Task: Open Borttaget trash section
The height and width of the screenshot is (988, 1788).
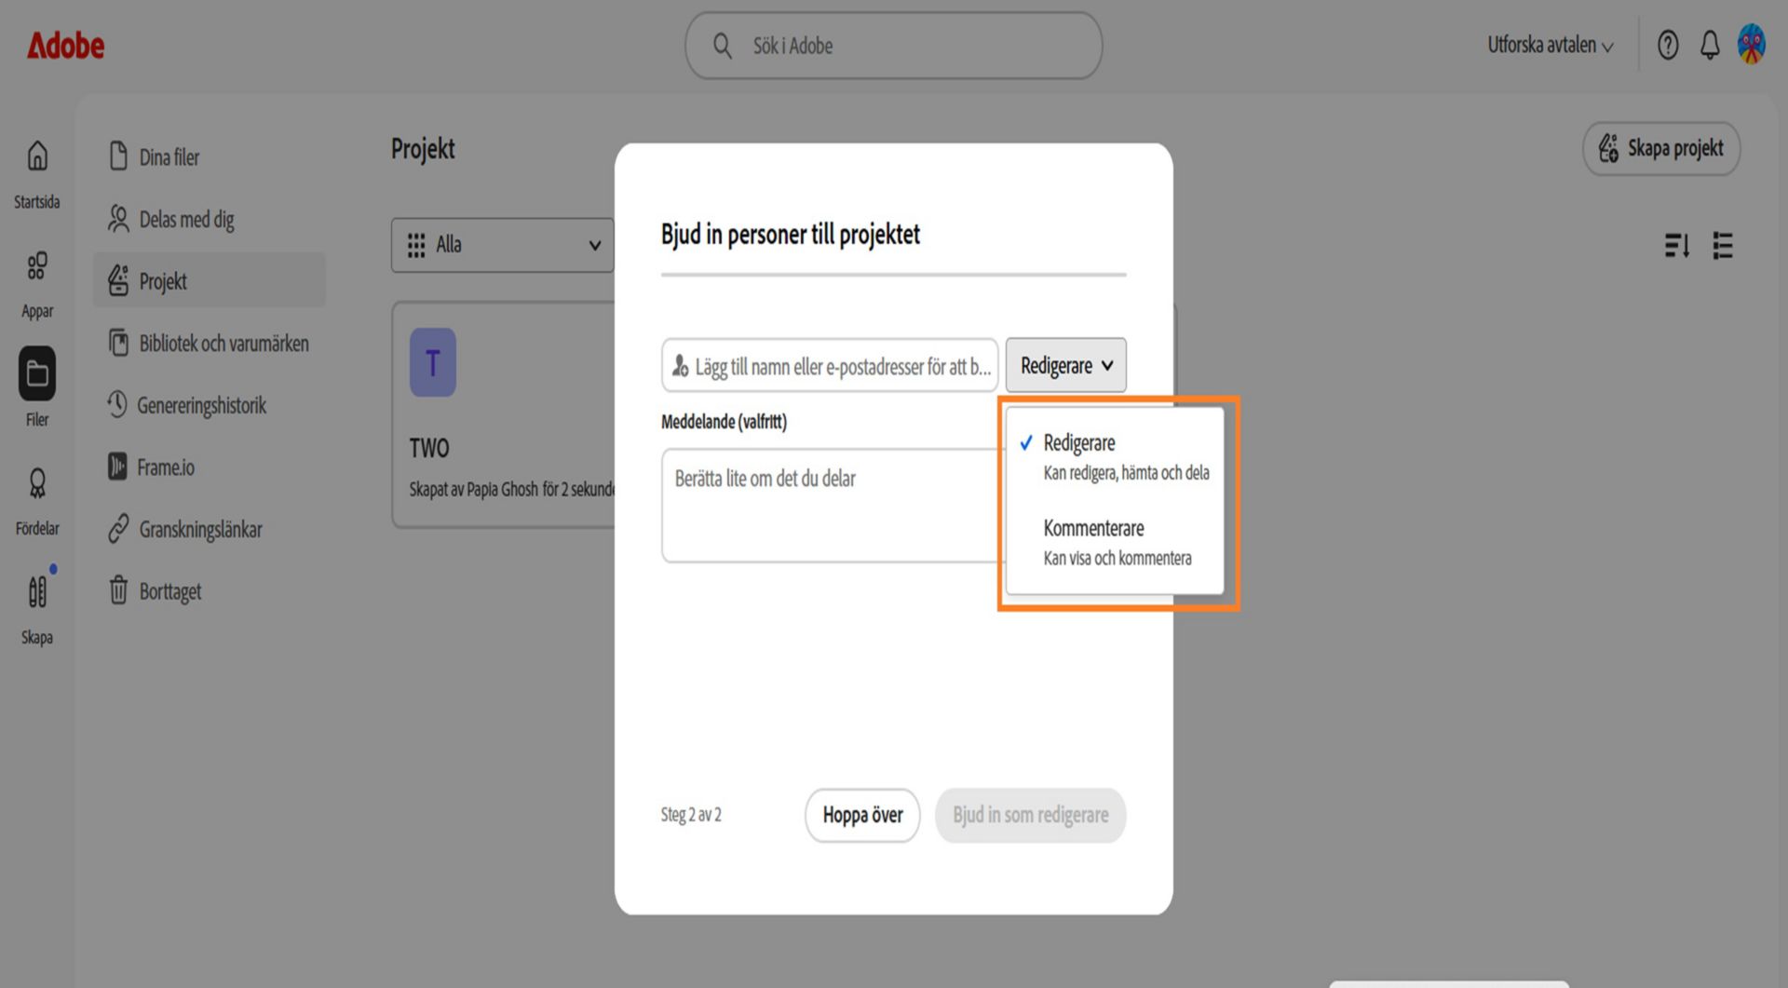Action: [210, 591]
